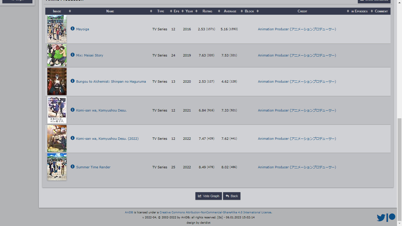Sort by Eps column header
The width and height of the screenshot is (402, 226).
176,11
